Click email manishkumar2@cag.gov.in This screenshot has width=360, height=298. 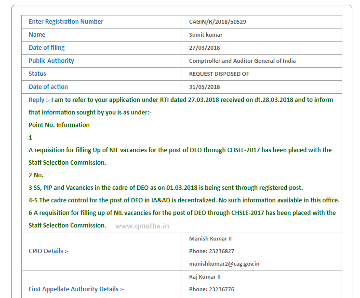tap(224, 264)
